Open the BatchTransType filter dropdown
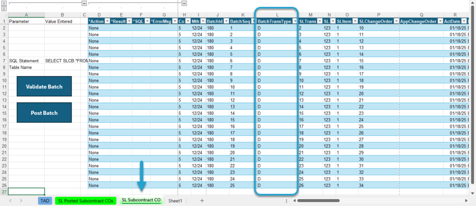 point(294,21)
